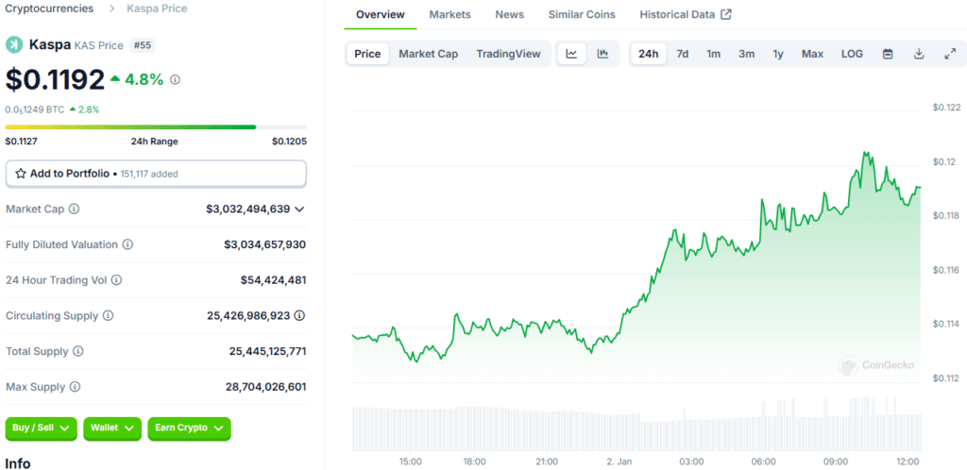Click the 0.0₅1249 BTC price text
The image size is (967, 470).
point(35,109)
